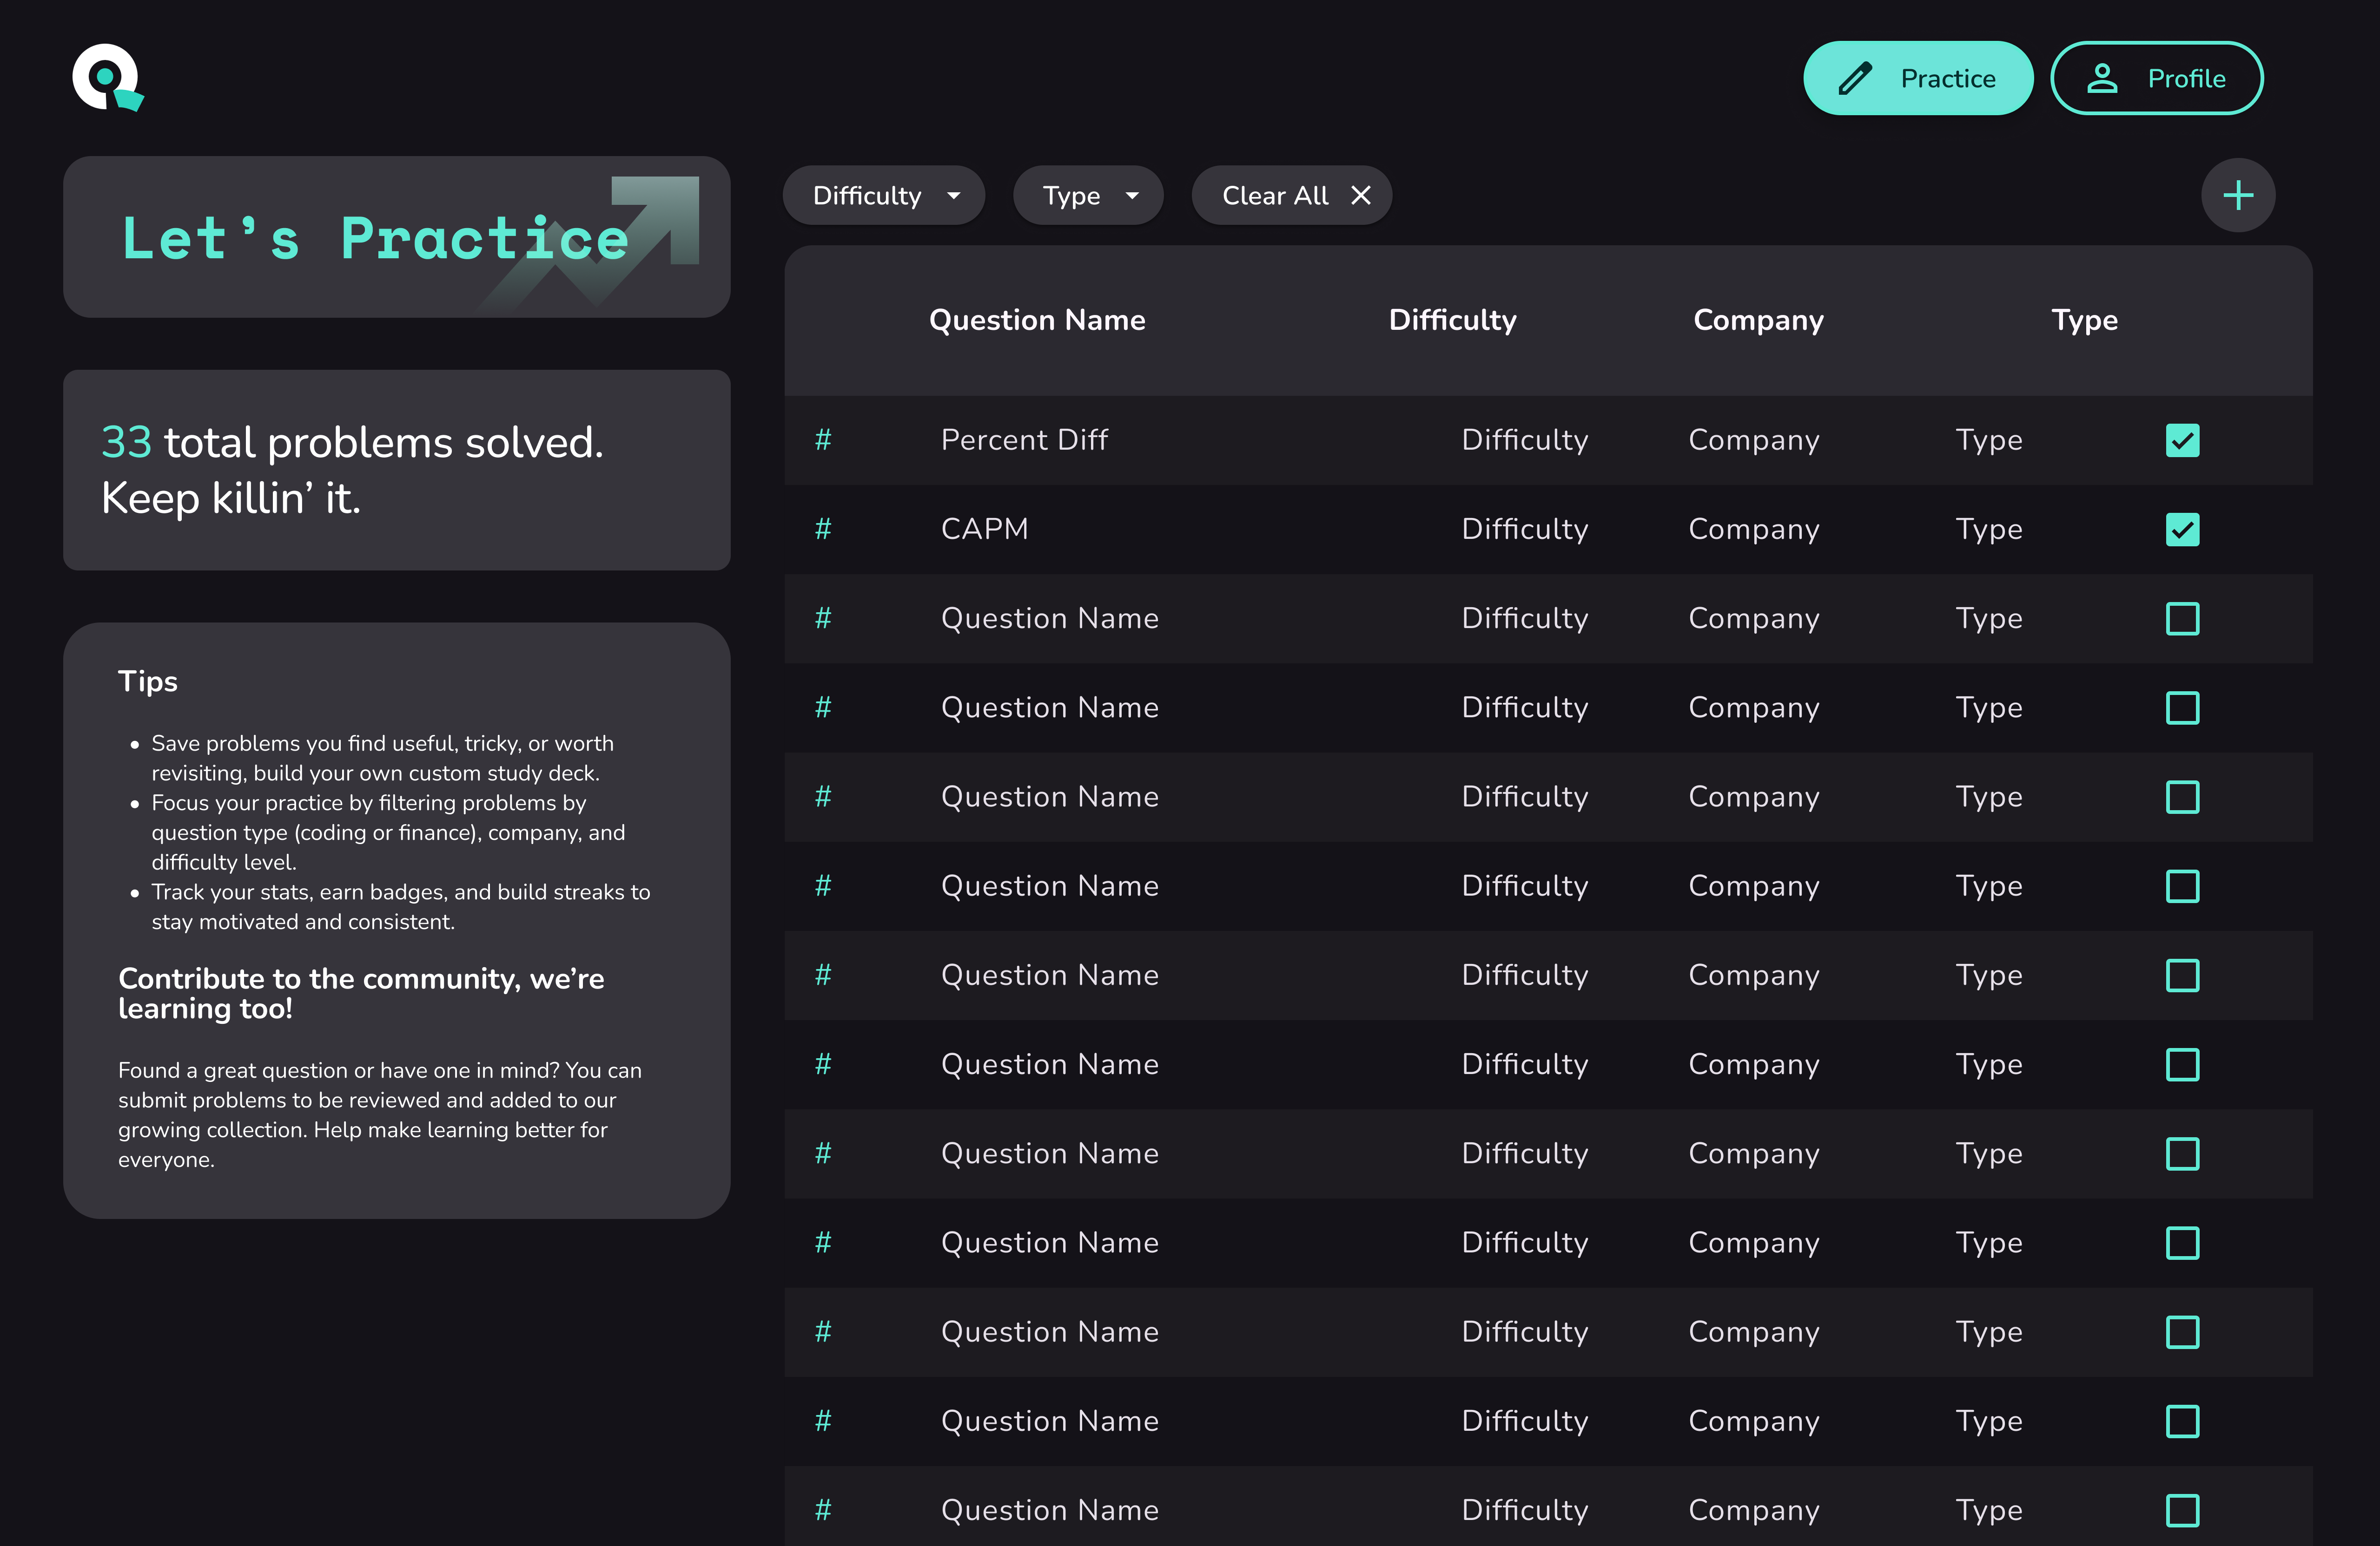Open the Percent Diff question
Screen dimensions: 2380x1546
click(x=1024, y=440)
